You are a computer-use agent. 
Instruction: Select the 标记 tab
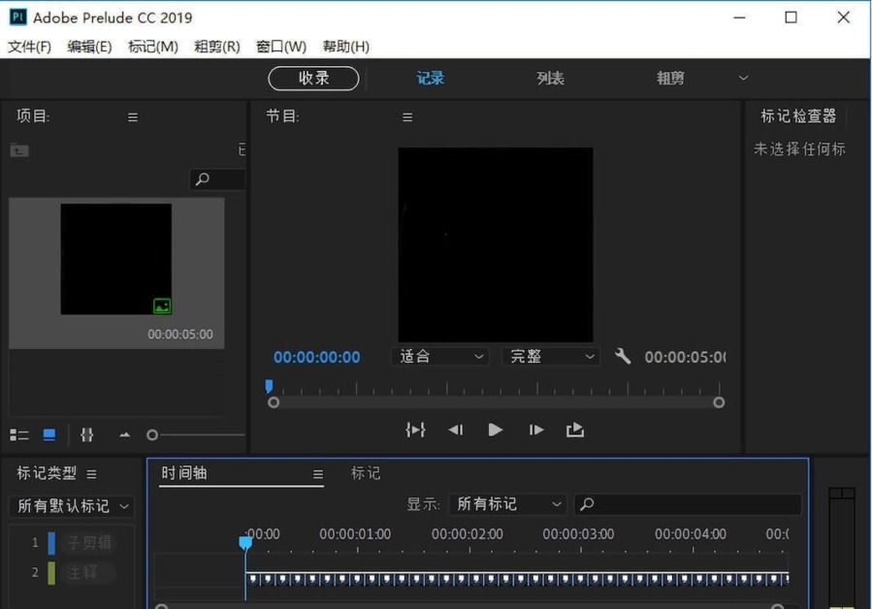pyautogui.click(x=366, y=473)
